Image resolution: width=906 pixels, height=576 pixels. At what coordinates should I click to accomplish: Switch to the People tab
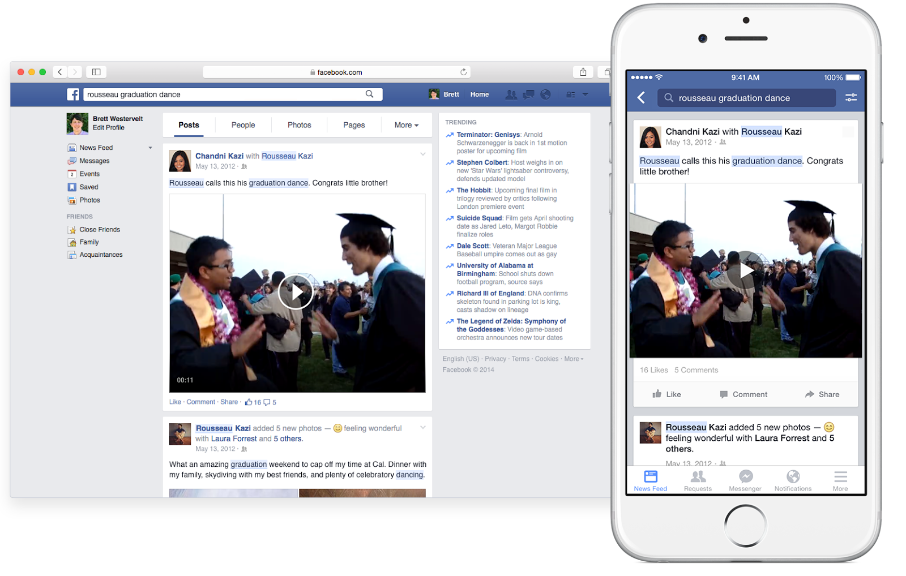[x=243, y=125]
